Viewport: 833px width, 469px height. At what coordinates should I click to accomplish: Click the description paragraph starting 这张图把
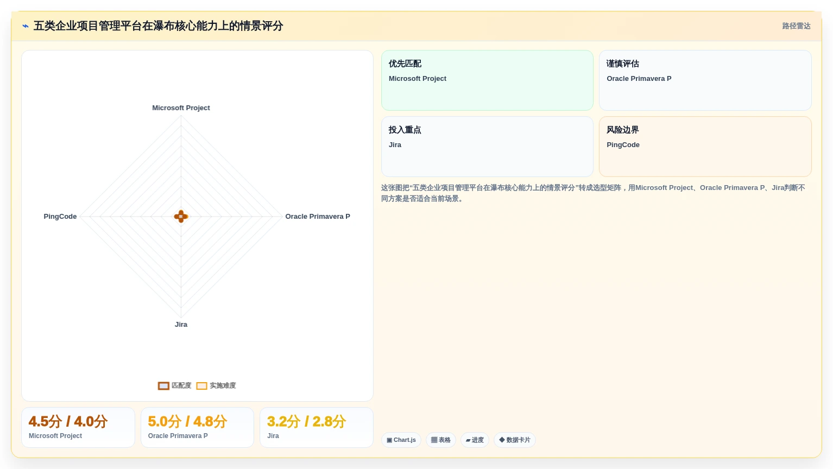pyautogui.click(x=593, y=193)
